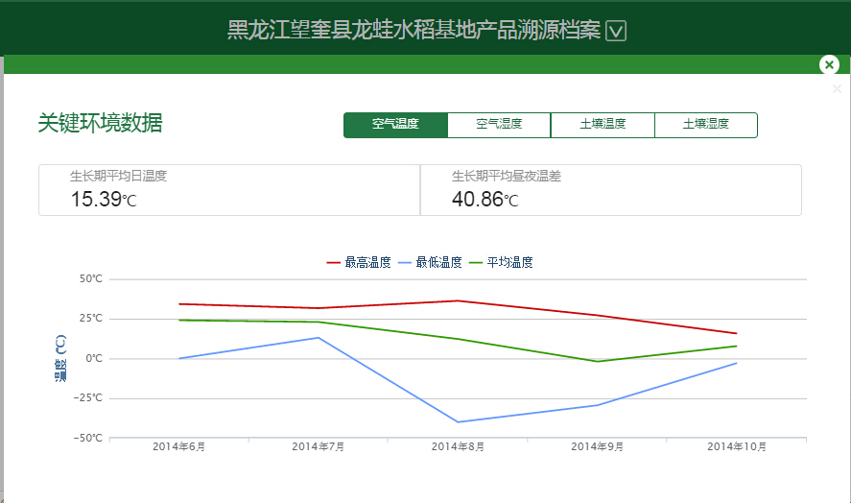Click the green line legend marker

point(476,262)
